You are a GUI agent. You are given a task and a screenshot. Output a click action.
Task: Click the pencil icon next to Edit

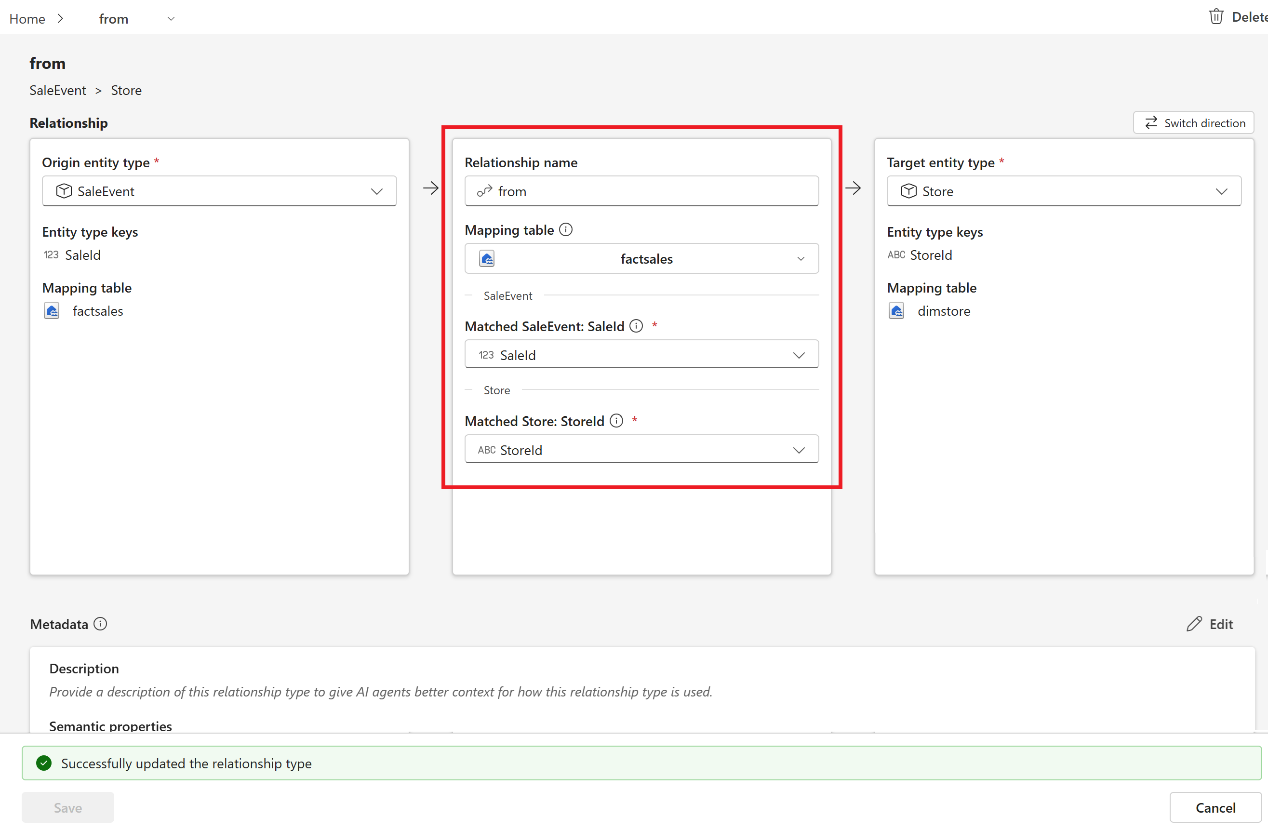(1194, 624)
